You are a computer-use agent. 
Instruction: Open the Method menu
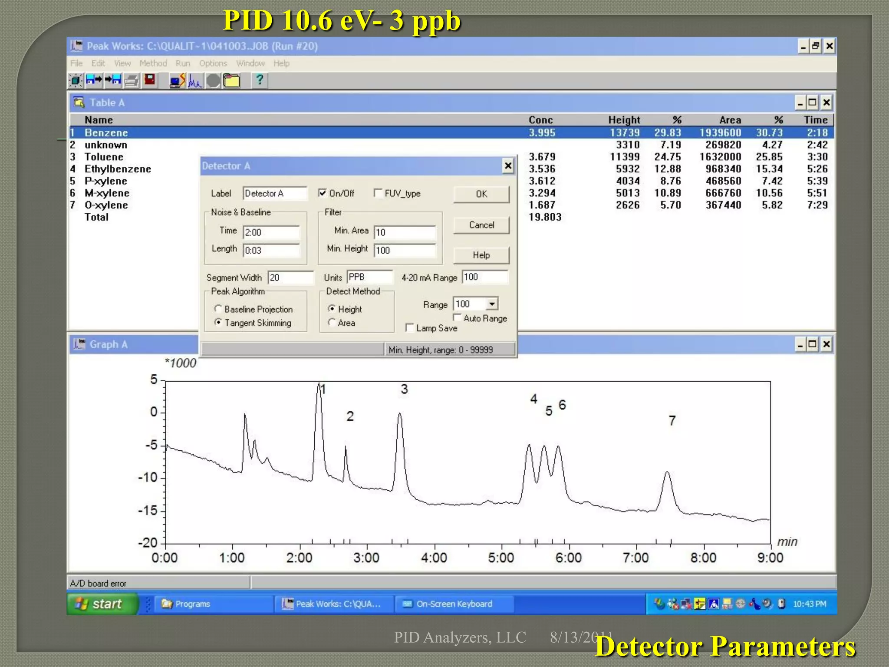tap(153, 63)
